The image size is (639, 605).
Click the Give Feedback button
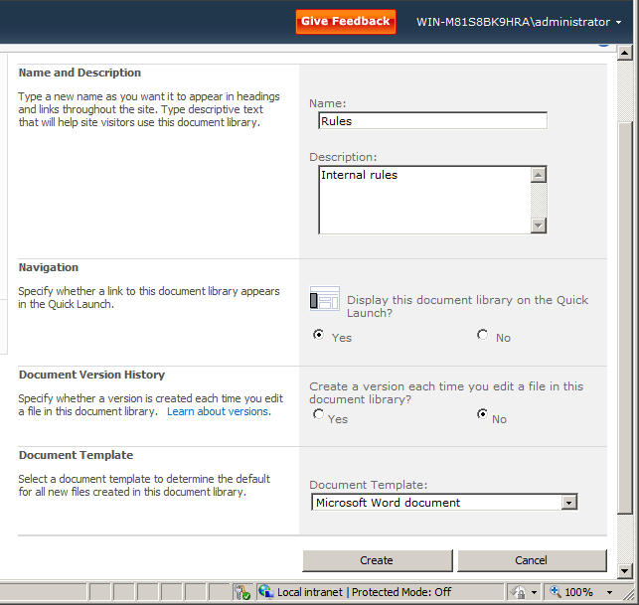(x=346, y=22)
